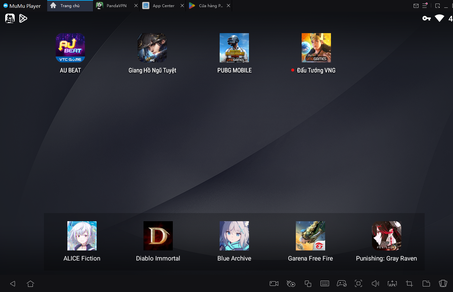Click the rotate screen phone icon

(x=443, y=284)
